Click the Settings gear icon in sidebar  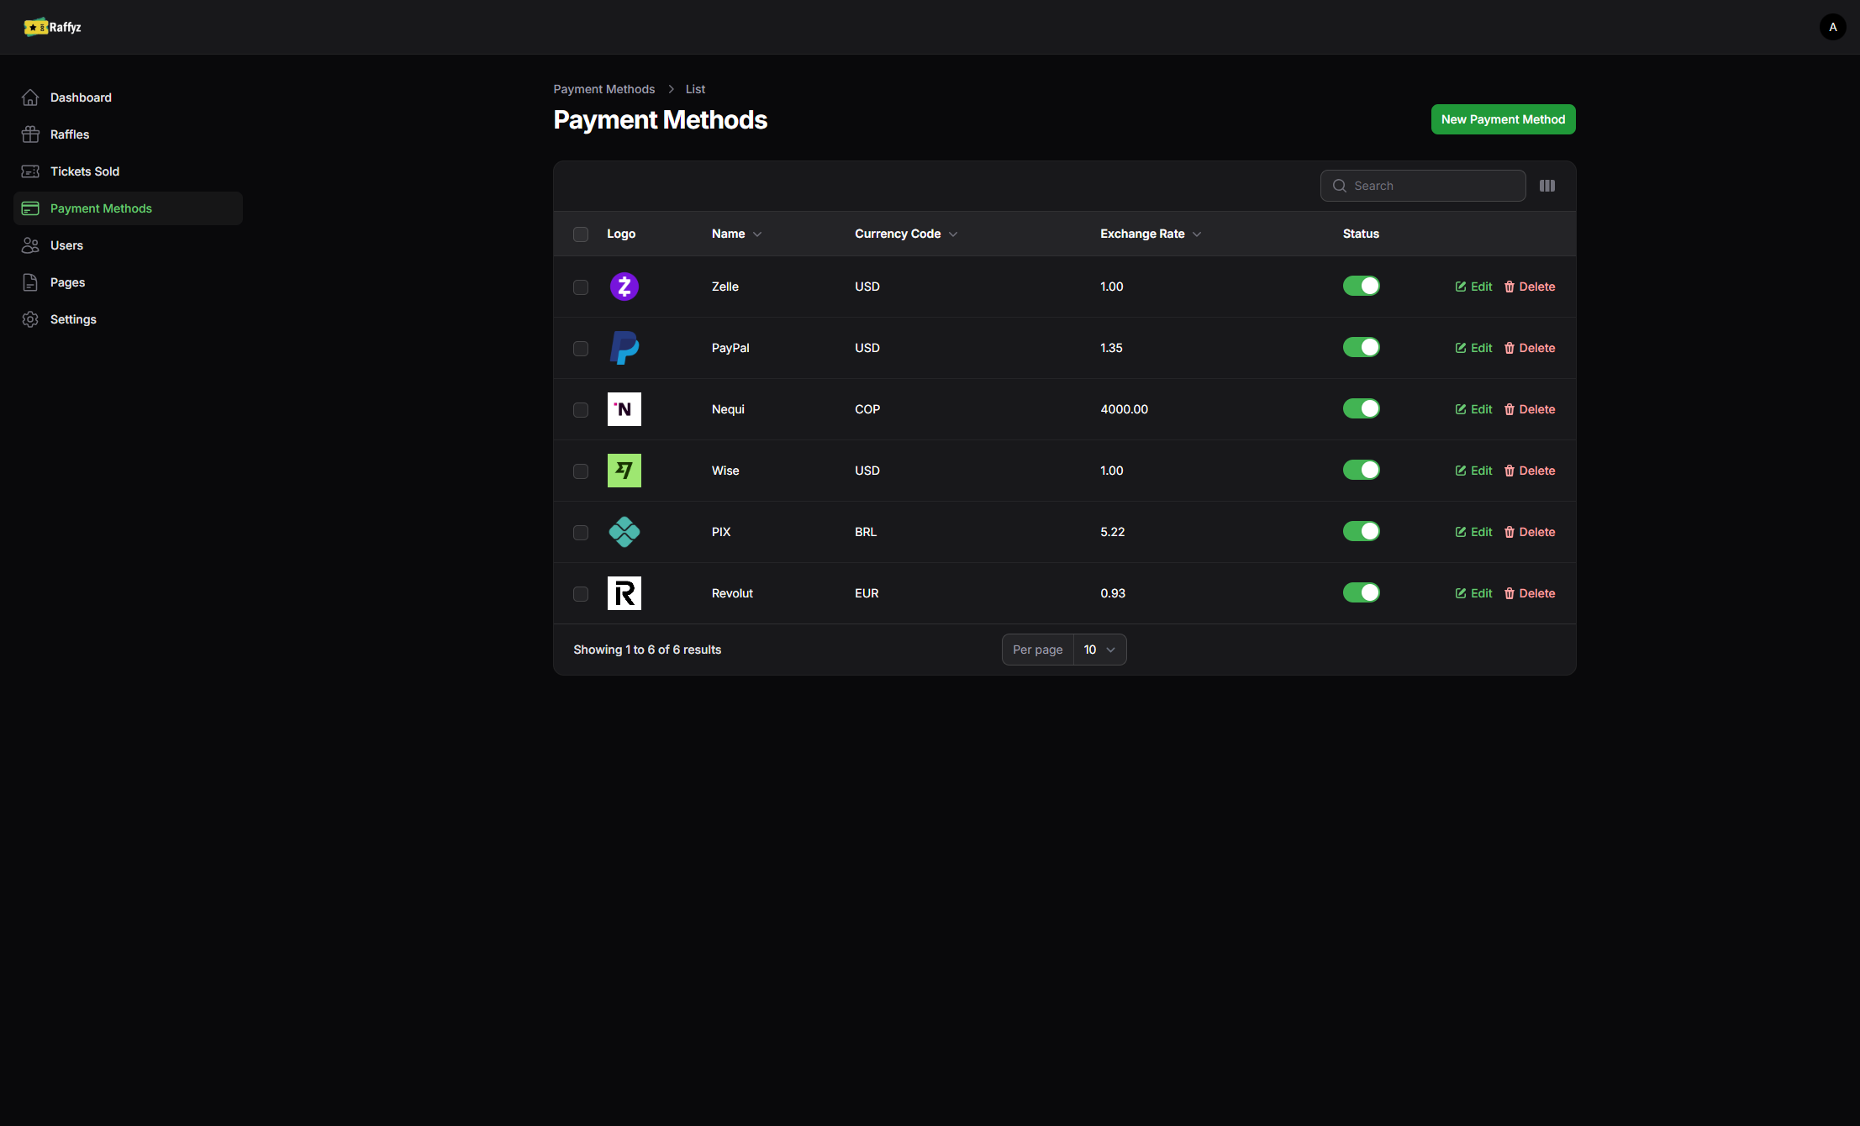pos(30,319)
